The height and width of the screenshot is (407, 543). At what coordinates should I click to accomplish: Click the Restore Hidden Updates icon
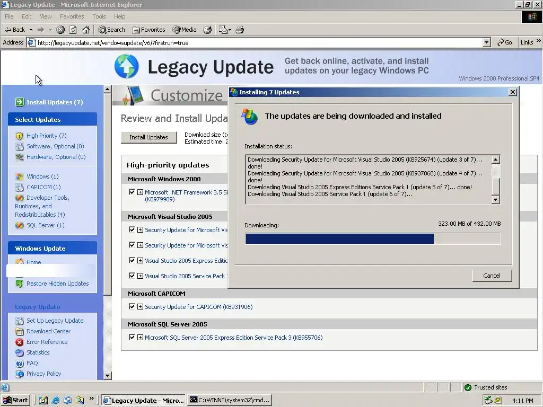[x=20, y=284]
